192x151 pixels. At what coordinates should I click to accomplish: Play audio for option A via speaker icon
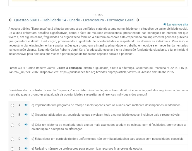[x=26, y=105]
